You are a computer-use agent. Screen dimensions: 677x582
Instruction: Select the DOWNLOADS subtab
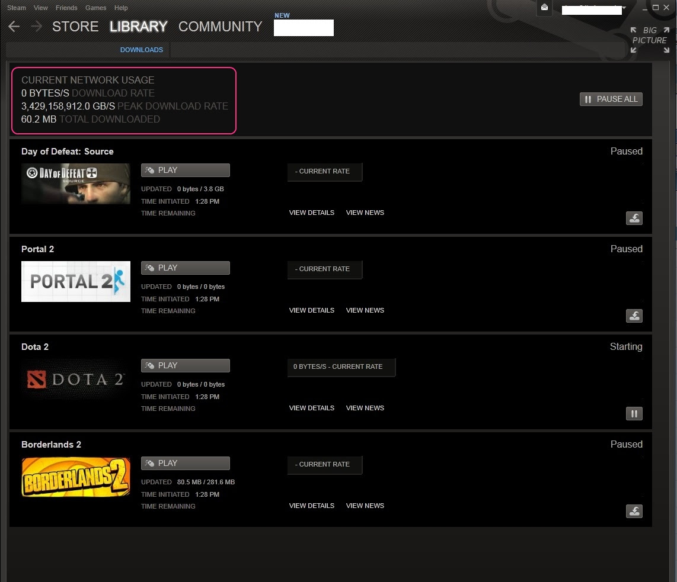[142, 50]
